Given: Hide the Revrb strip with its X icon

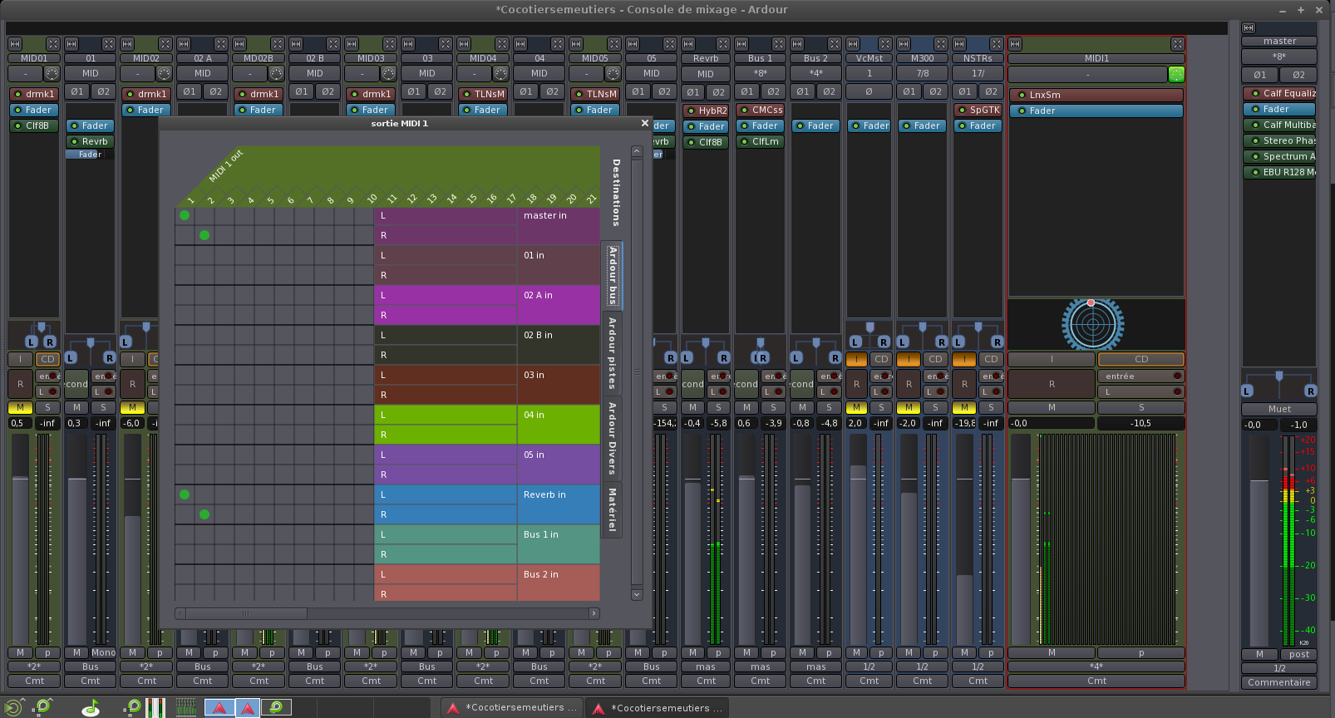Looking at the screenshot, I should pos(722,44).
